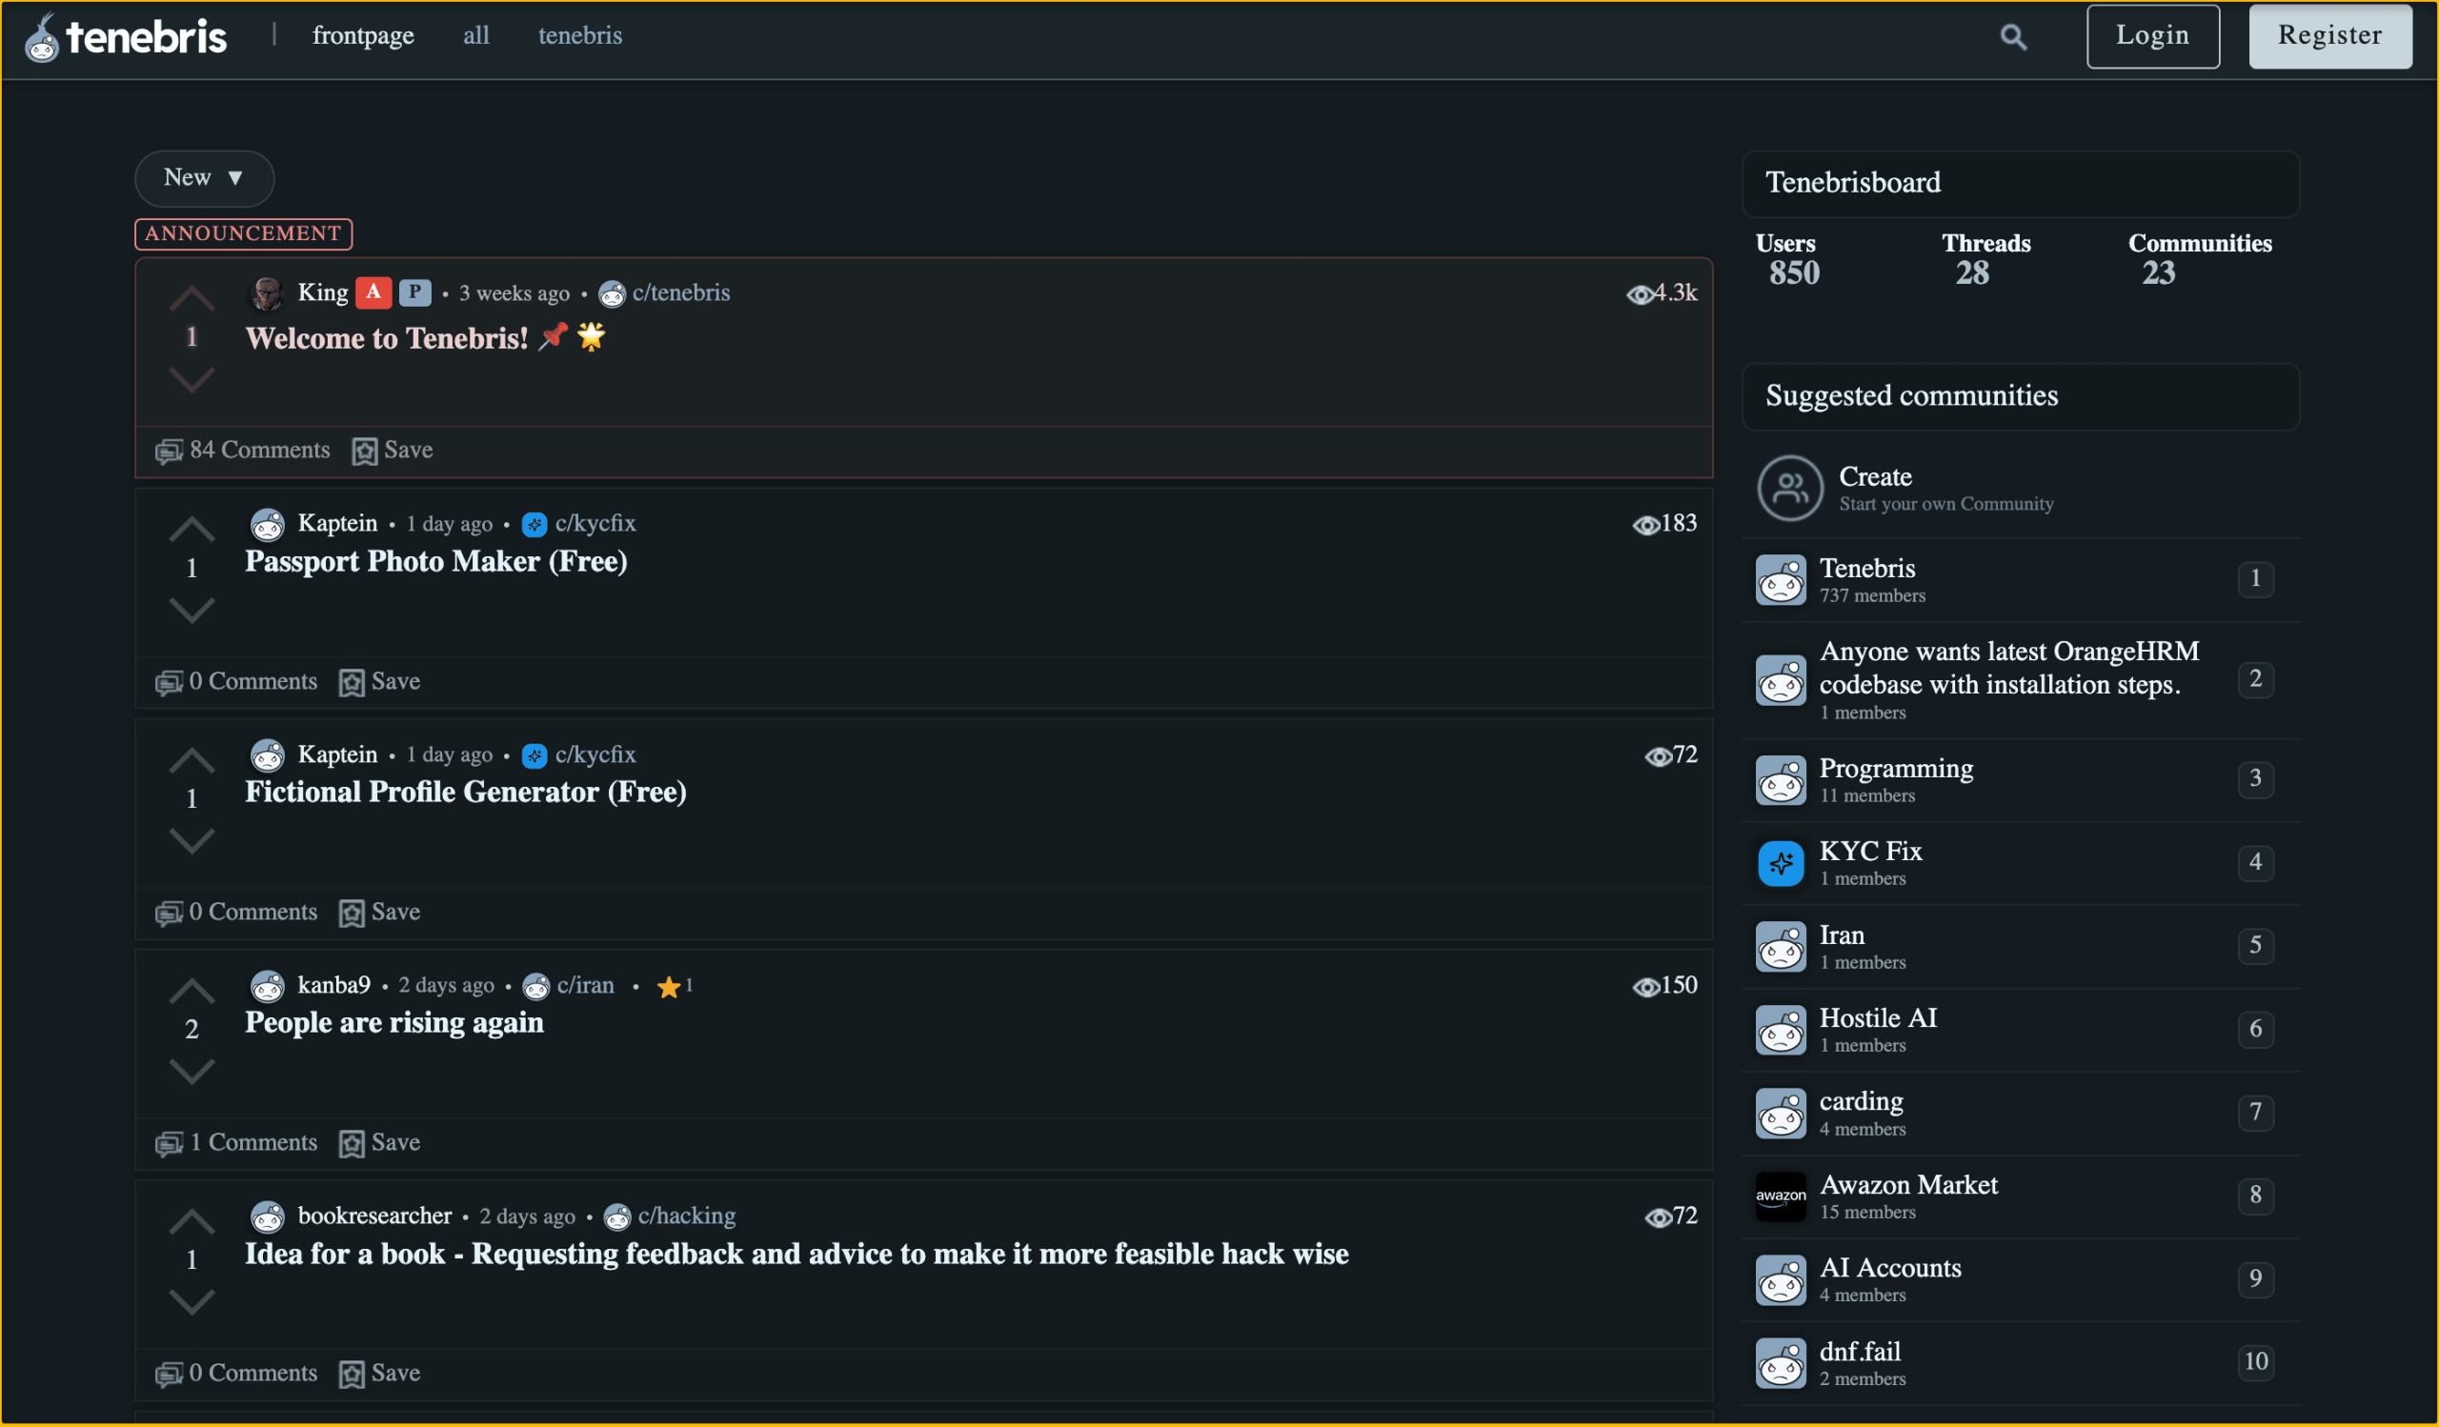Open the comments icon on People are rising again

(169, 1143)
